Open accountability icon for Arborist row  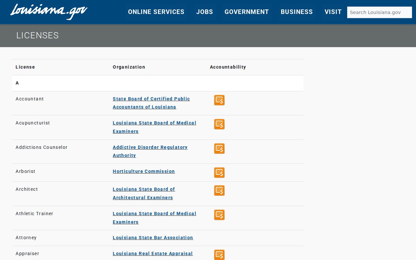tap(219, 173)
